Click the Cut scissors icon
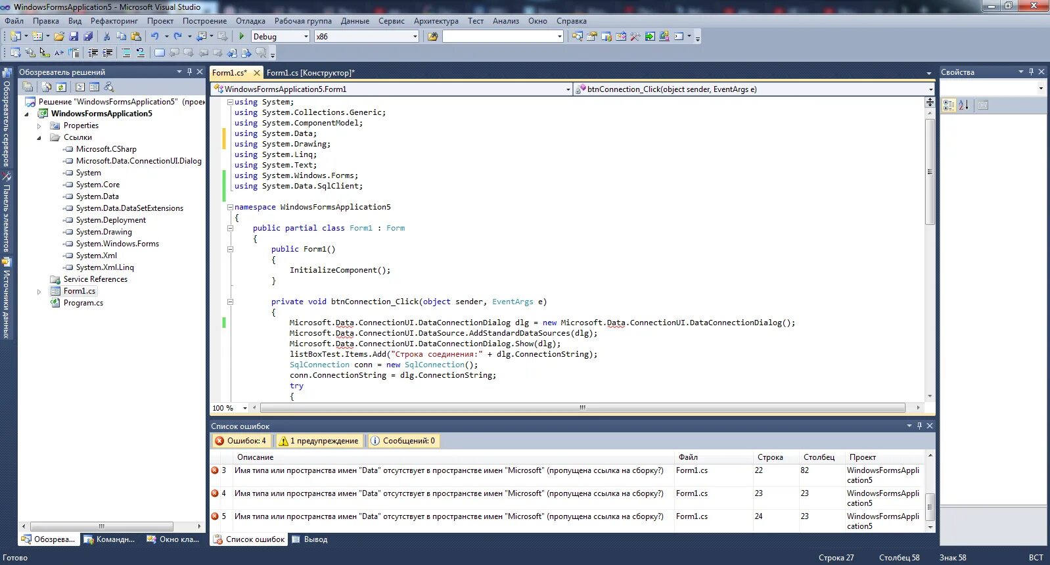Viewport: 1050px width, 565px height. coord(106,37)
